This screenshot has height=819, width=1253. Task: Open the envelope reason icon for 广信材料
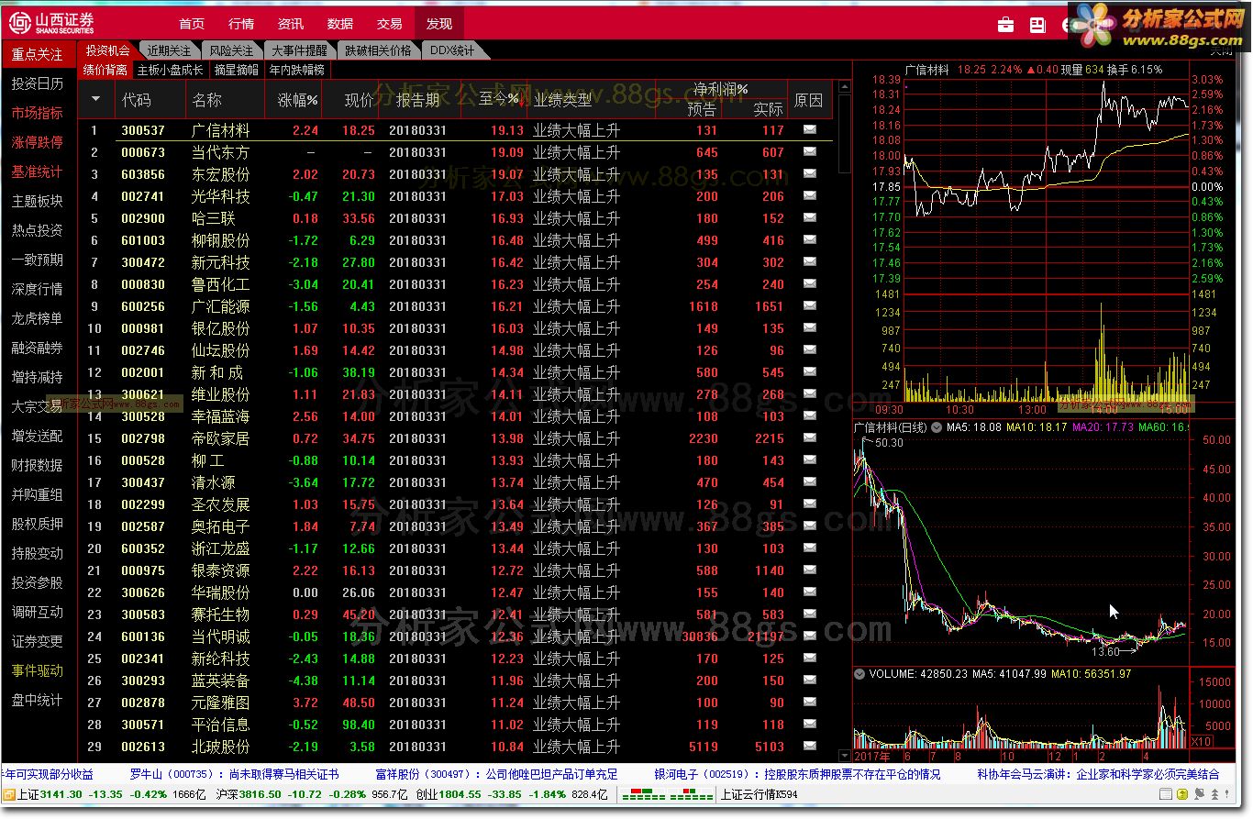click(x=809, y=130)
